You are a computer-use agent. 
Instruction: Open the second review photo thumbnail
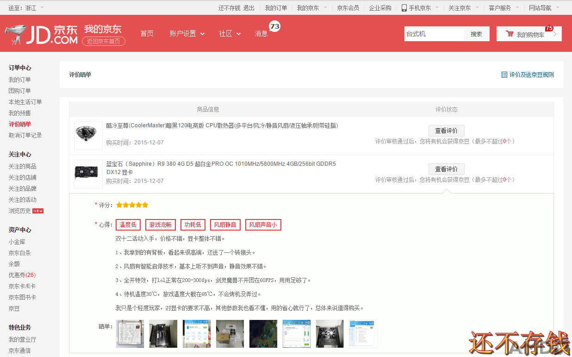point(163,334)
